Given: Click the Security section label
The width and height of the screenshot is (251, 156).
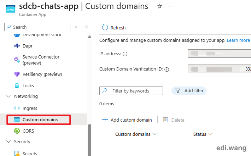Looking at the screenshot, I should [22, 141].
